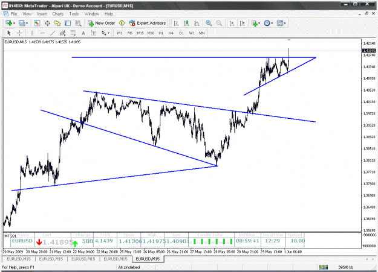This screenshot has height=272, width=378.
Task: Open the Charts menu
Action: pos(58,14)
